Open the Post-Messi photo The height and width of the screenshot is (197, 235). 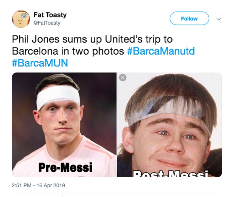[x=169, y=125]
